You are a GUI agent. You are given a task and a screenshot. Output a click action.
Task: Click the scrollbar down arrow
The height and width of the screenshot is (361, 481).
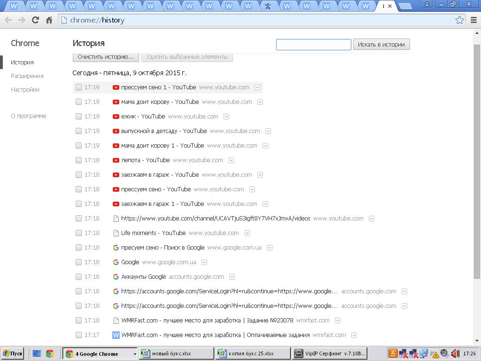tap(477, 341)
